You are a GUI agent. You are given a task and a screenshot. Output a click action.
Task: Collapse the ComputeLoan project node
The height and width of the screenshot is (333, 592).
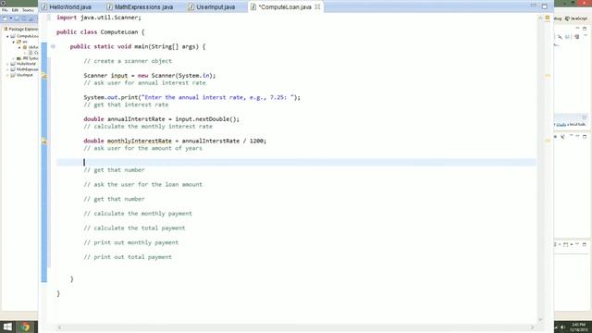[x=7, y=36]
